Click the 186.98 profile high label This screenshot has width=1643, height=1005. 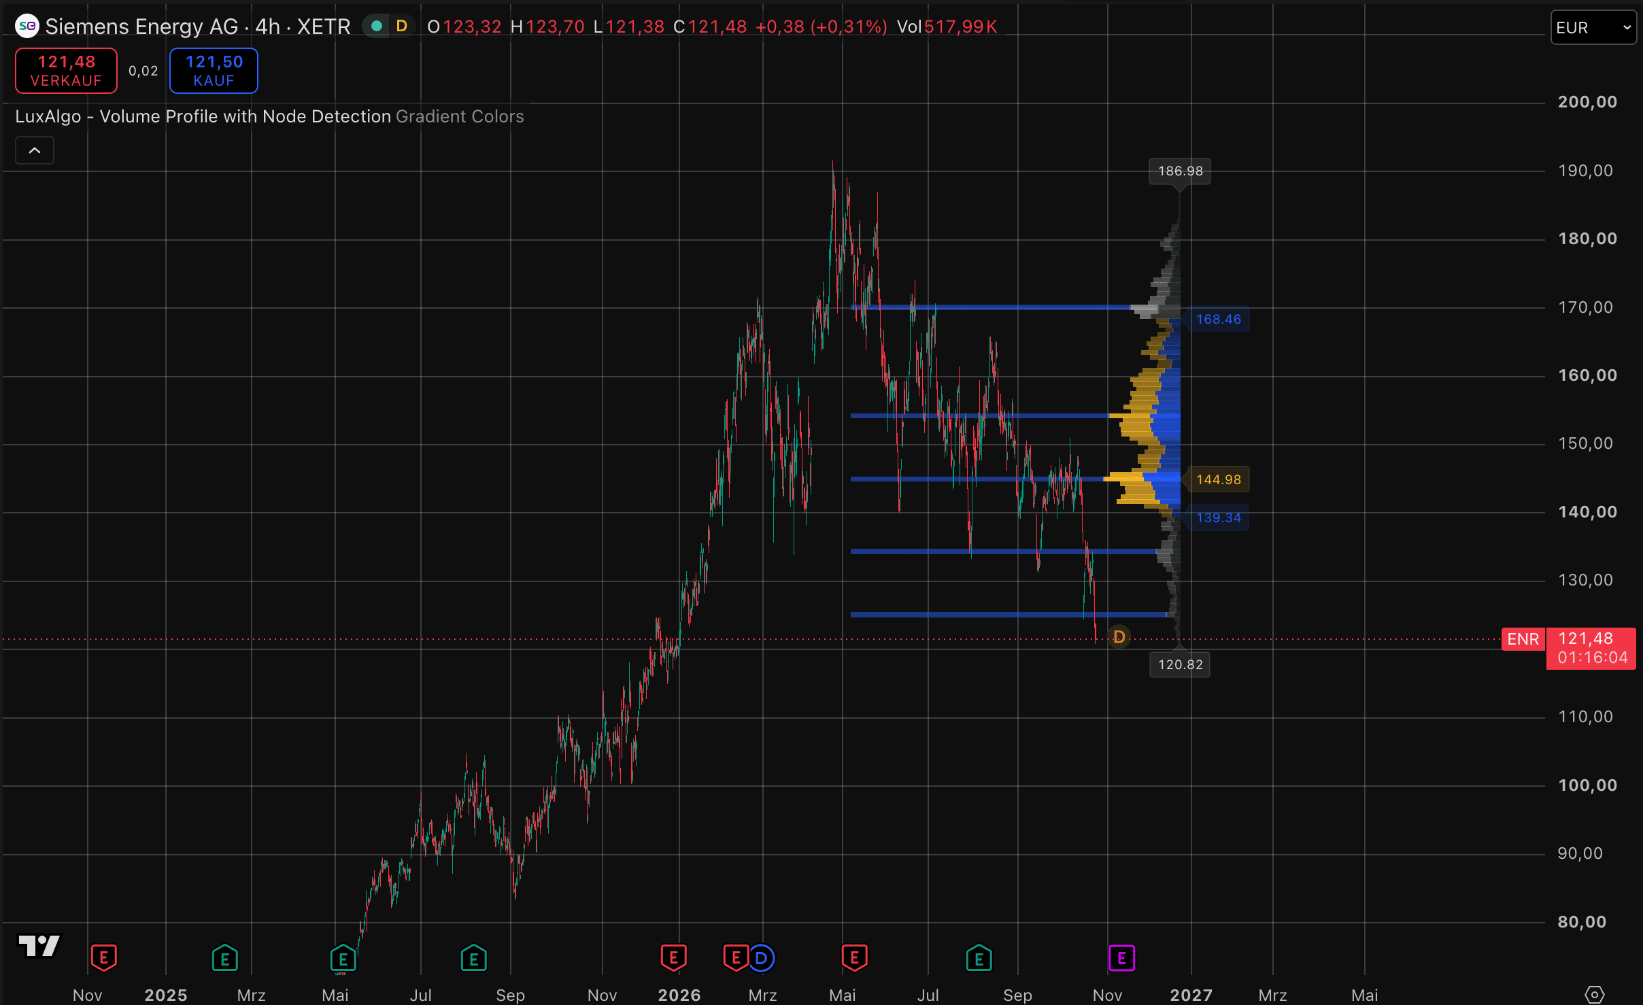coord(1180,171)
